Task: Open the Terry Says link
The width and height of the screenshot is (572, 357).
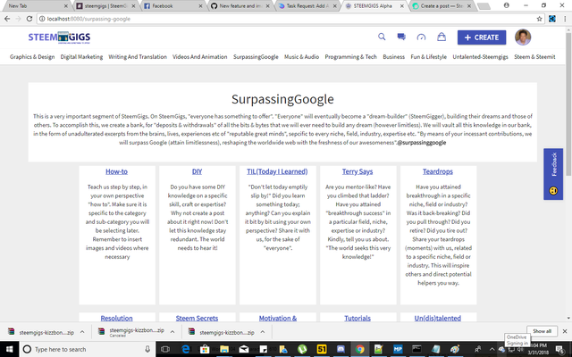Action: coord(357,171)
